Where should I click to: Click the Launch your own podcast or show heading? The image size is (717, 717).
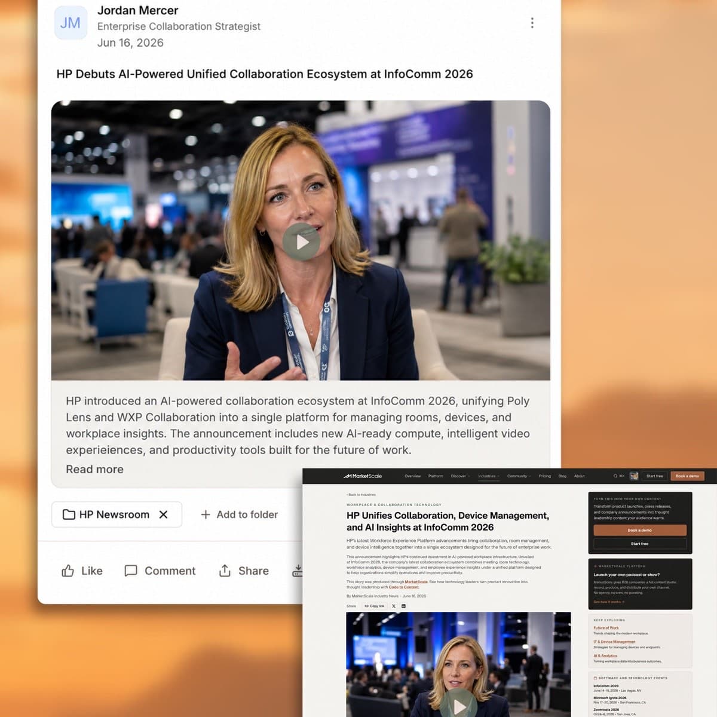(627, 575)
